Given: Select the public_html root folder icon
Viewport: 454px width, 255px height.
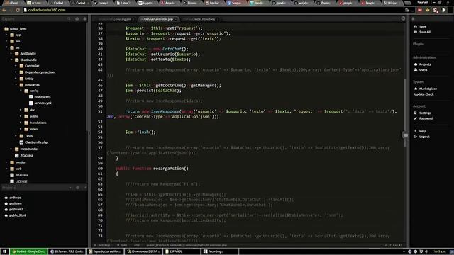Looking at the screenshot, I should click(x=6, y=29).
